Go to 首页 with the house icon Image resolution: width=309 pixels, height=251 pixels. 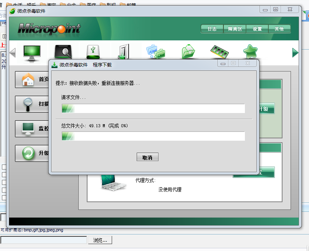32,79
